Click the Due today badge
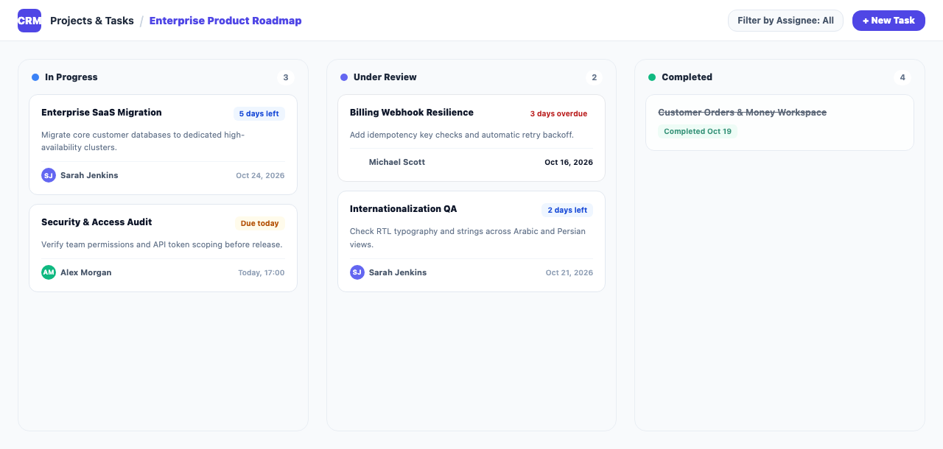This screenshot has width=943, height=449. [x=260, y=224]
